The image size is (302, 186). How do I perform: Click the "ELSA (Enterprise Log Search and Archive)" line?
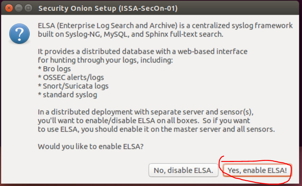(x=165, y=26)
